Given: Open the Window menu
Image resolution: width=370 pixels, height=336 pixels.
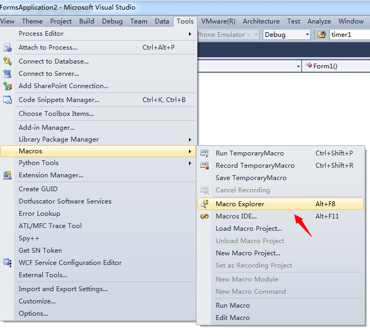Looking at the screenshot, I should point(351,21).
